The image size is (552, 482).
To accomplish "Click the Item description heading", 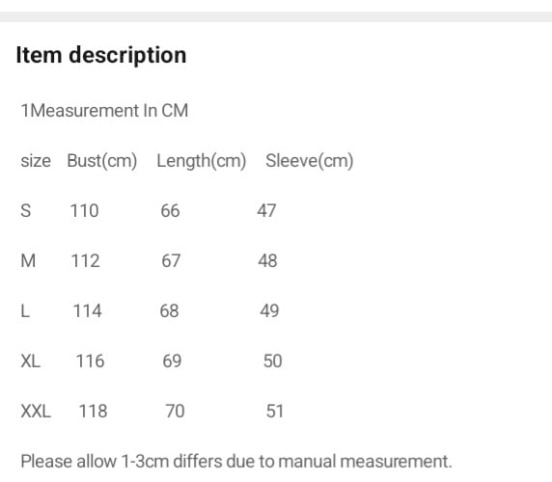I will pyautogui.click(x=101, y=55).
